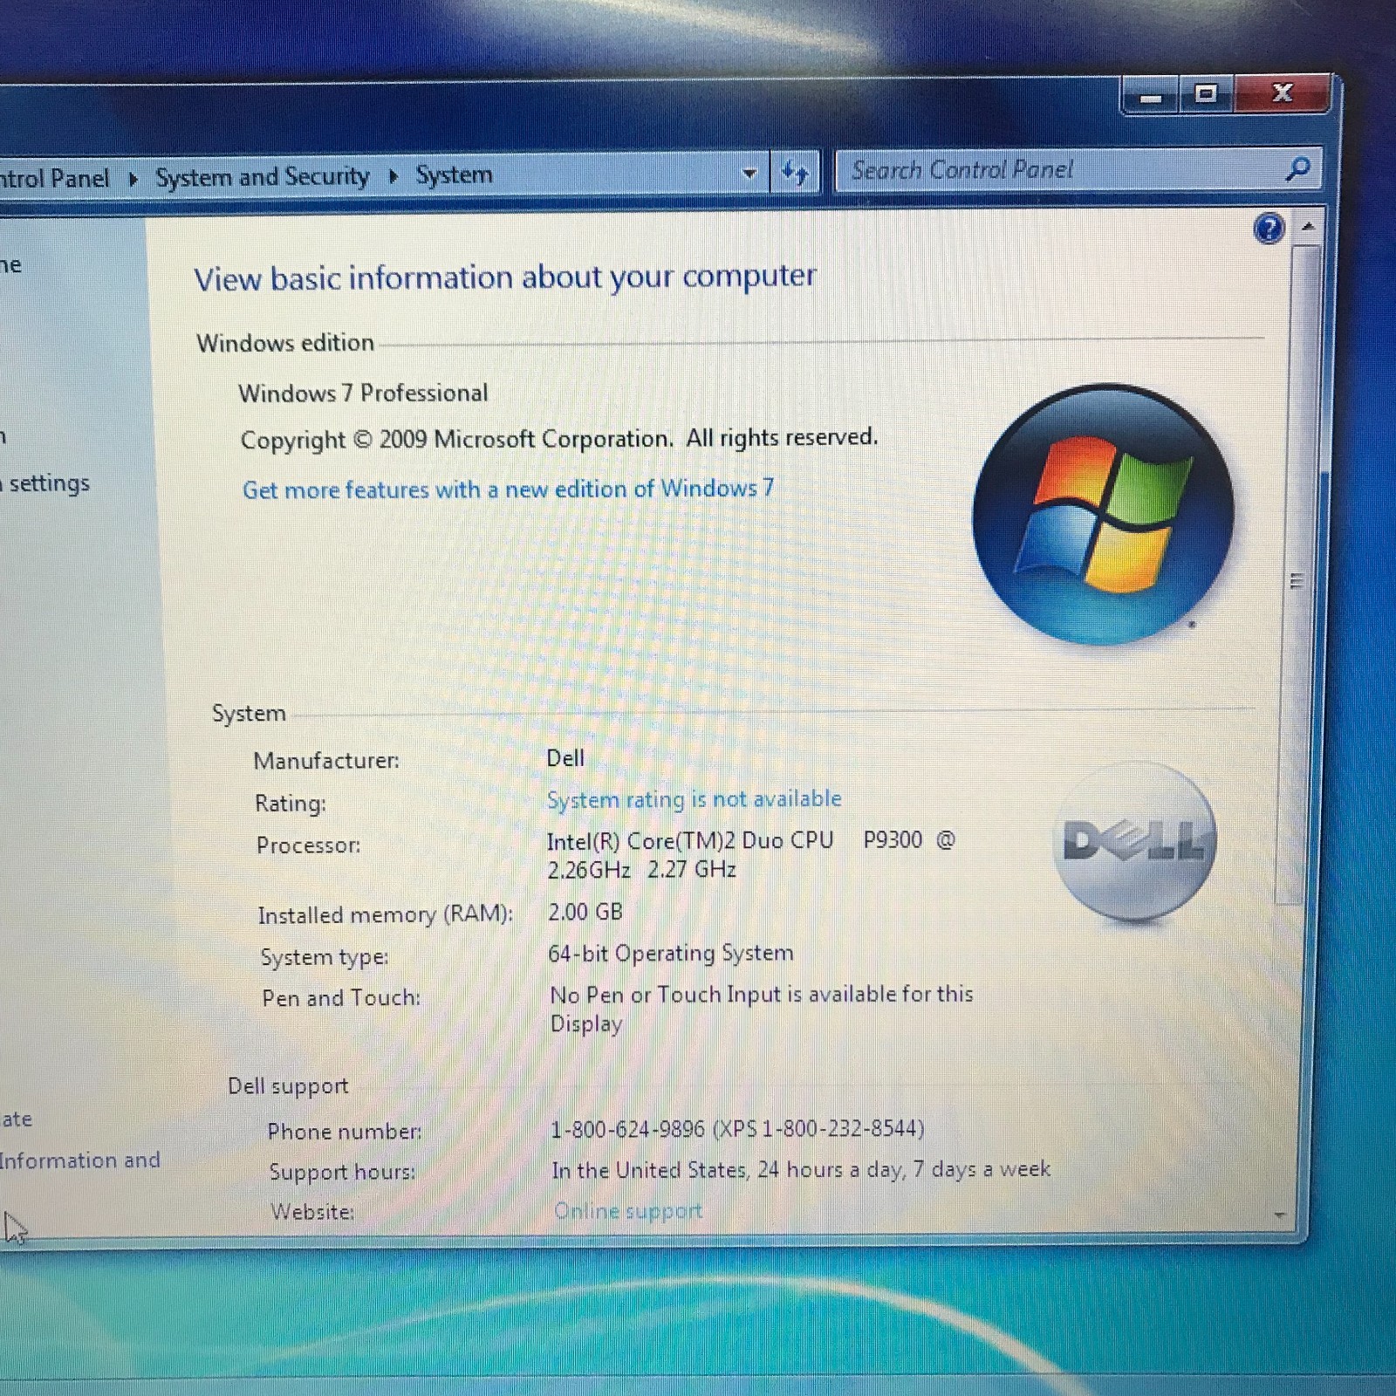Click 'Windows 7 Professional' text

point(363,393)
